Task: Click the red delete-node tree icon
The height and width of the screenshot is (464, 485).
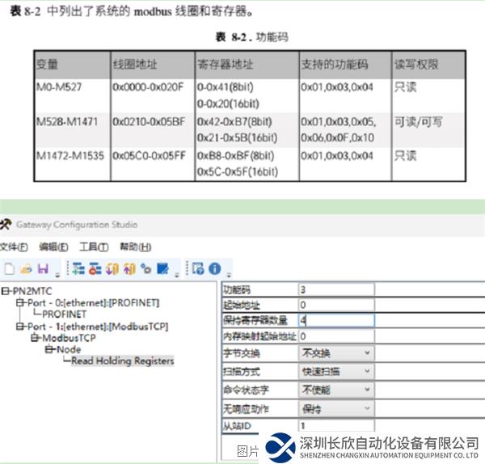Action: 94,268
